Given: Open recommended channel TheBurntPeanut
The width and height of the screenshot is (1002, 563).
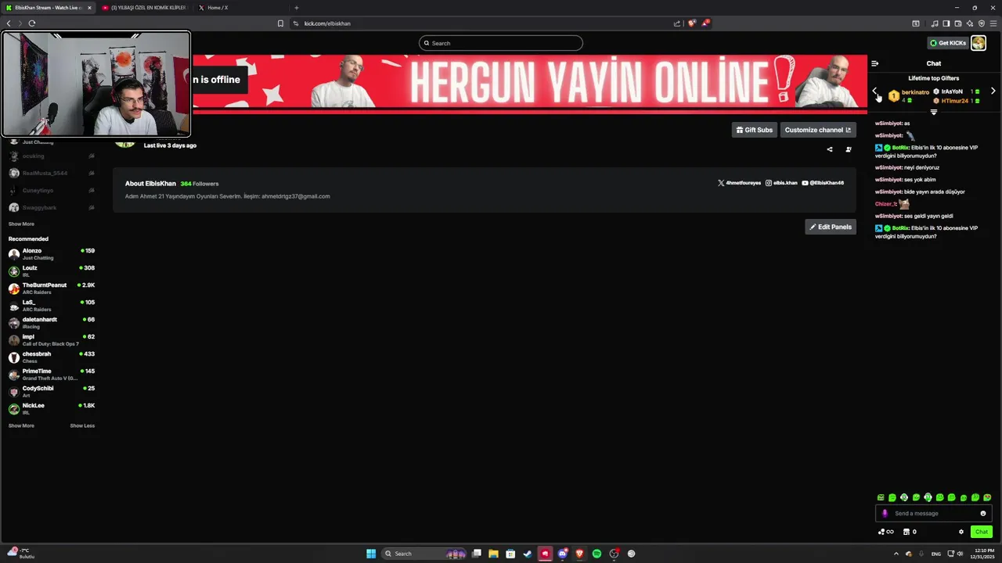Looking at the screenshot, I should pos(52,289).
